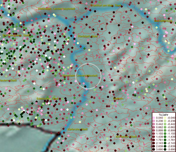
Task: Click the legend value text '-3.690'
Action: pyautogui.click(x=171, y=149)
